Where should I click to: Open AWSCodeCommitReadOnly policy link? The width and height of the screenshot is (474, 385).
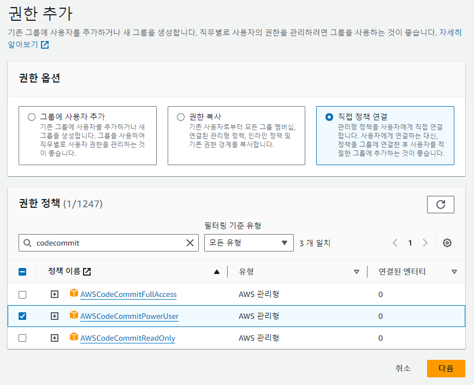pos(128,338)
